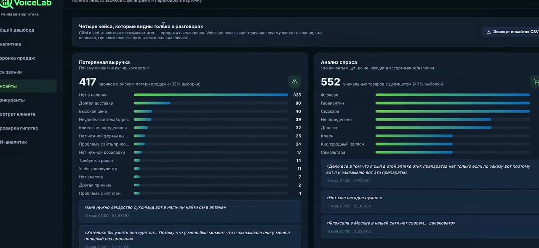539x248 pixels.
Task: Click the Требуется рецепт row label
Action: pyautogui.click(x=97, y=161)
